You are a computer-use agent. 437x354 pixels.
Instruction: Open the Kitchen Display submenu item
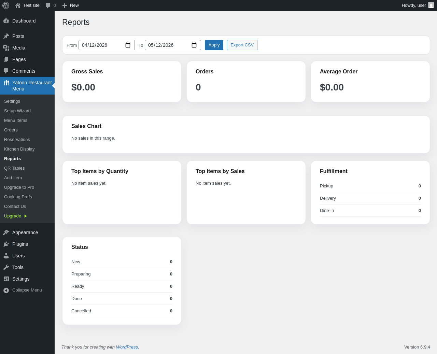(x=19, y=149)
